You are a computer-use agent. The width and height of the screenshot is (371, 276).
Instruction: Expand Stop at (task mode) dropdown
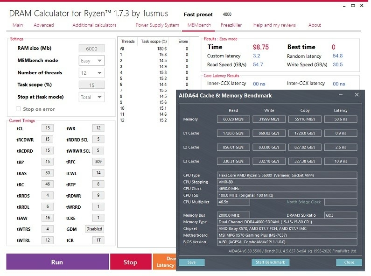point(91,97)
